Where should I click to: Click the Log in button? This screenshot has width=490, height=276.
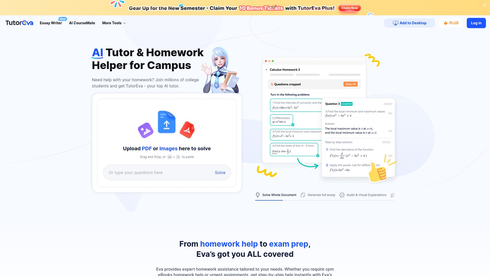476,22
